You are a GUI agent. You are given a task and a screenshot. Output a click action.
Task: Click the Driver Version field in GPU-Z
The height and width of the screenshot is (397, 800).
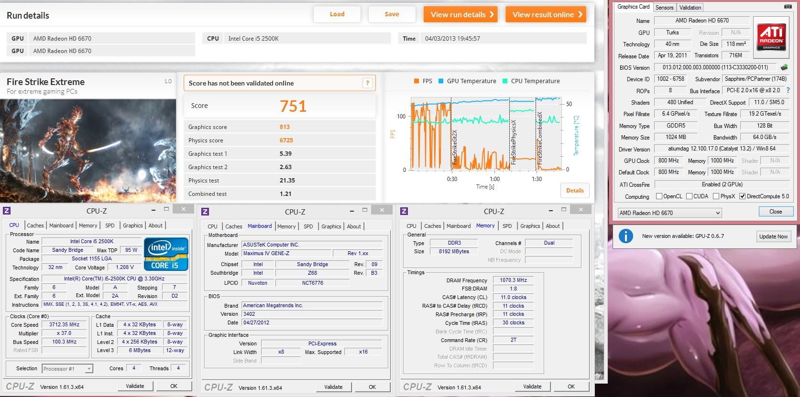722,149
